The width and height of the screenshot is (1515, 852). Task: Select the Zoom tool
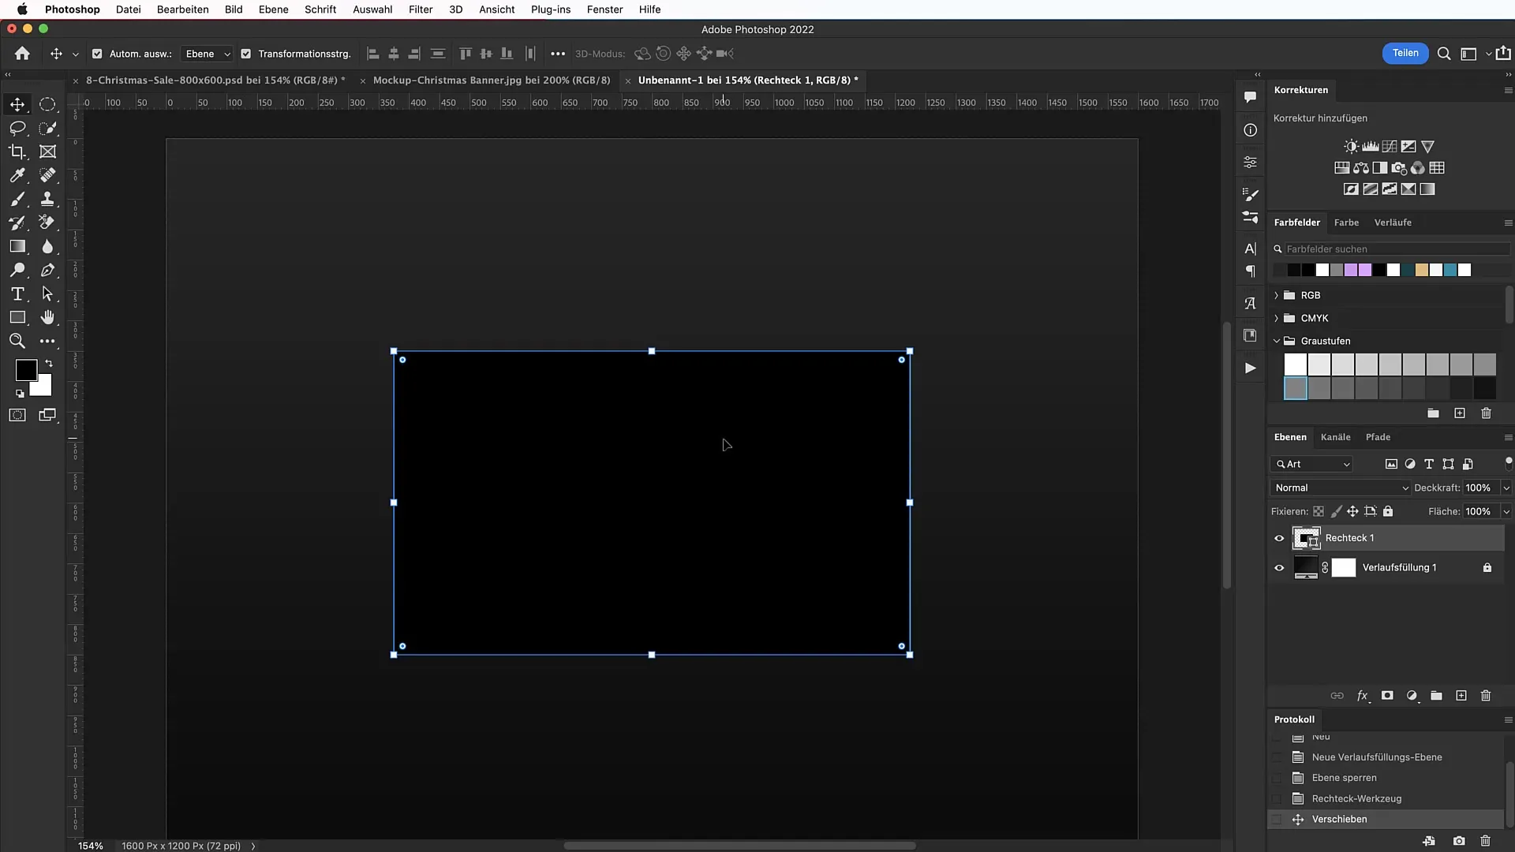pos(17,341)
